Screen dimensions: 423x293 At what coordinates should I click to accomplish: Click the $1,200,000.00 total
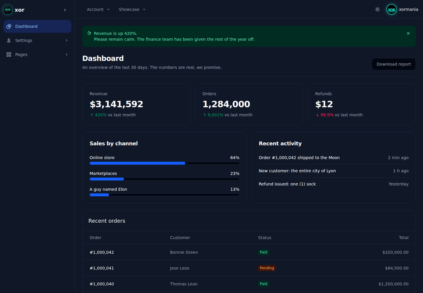(x=394, y=284)
